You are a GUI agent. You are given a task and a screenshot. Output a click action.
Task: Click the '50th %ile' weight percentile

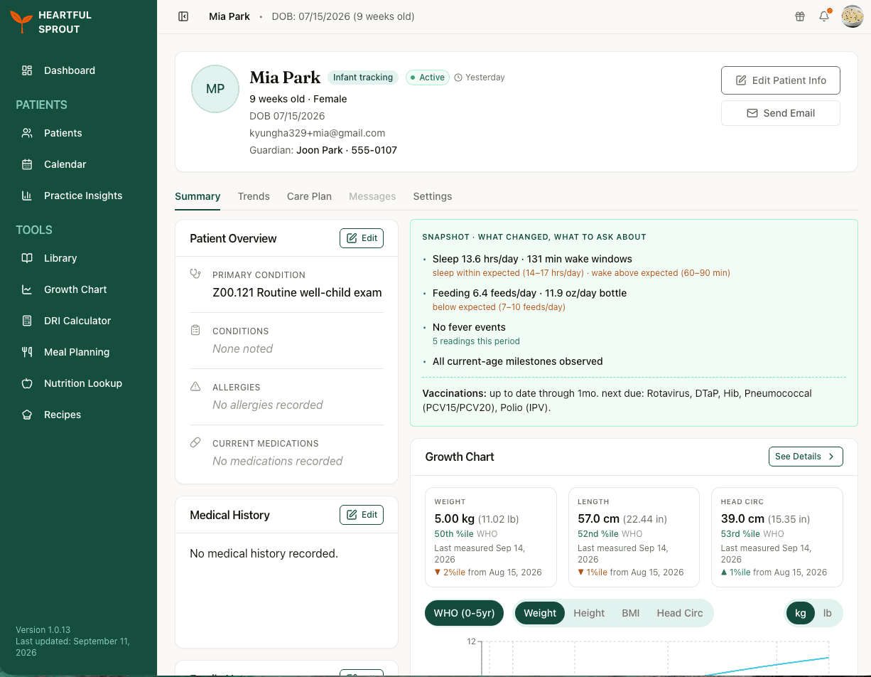(454, 534)
